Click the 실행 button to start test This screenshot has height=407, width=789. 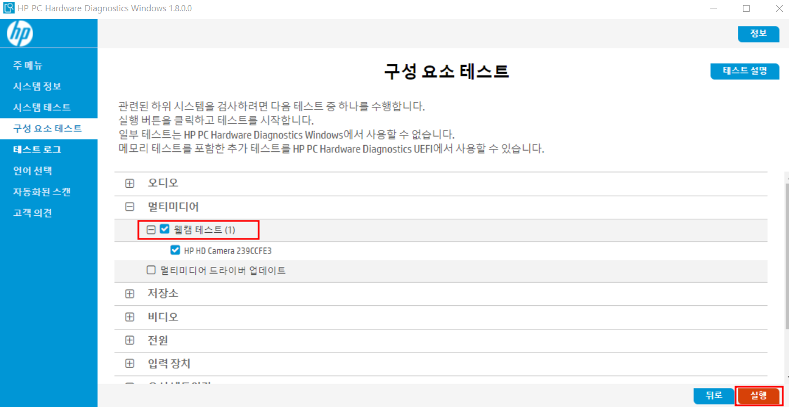click(759, 396)
